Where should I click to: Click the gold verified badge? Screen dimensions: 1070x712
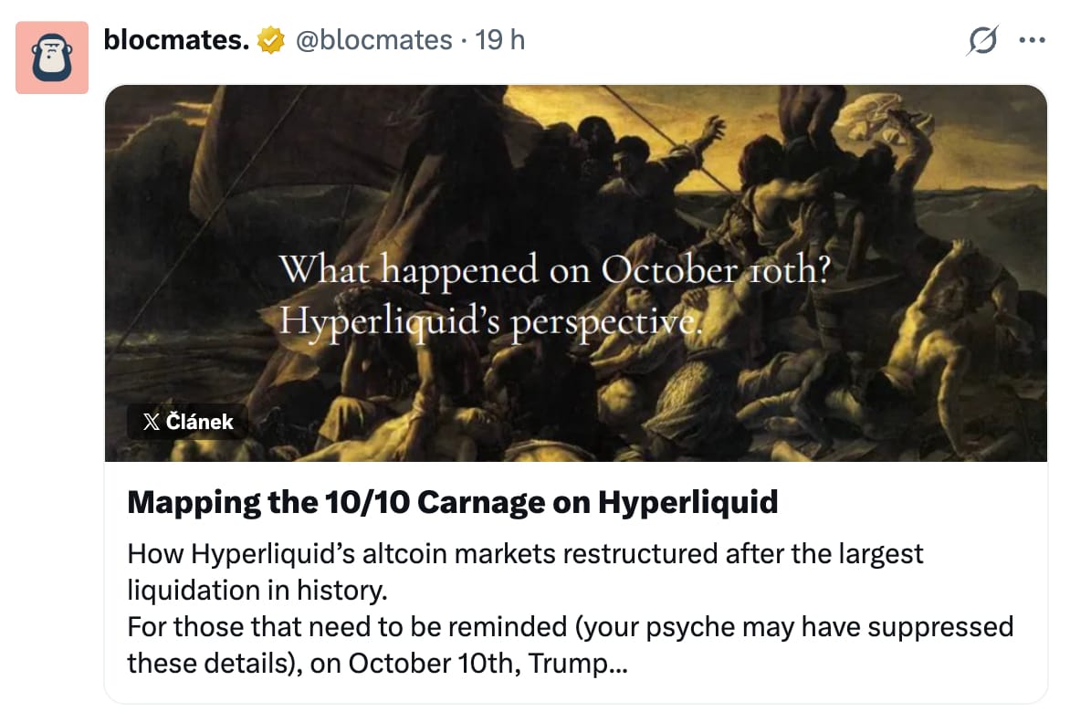270,40
